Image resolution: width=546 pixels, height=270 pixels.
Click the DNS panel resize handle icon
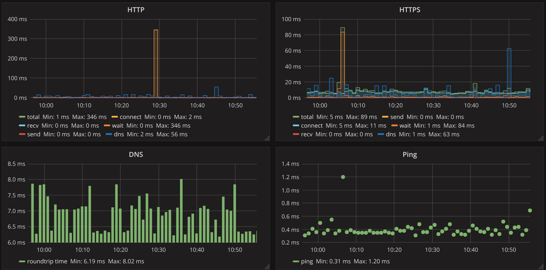[267, 267]
